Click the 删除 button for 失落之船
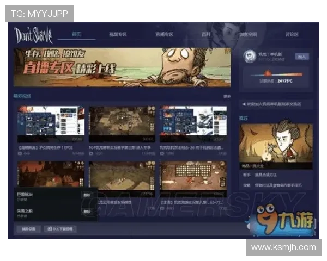 [x=87, y=212]
